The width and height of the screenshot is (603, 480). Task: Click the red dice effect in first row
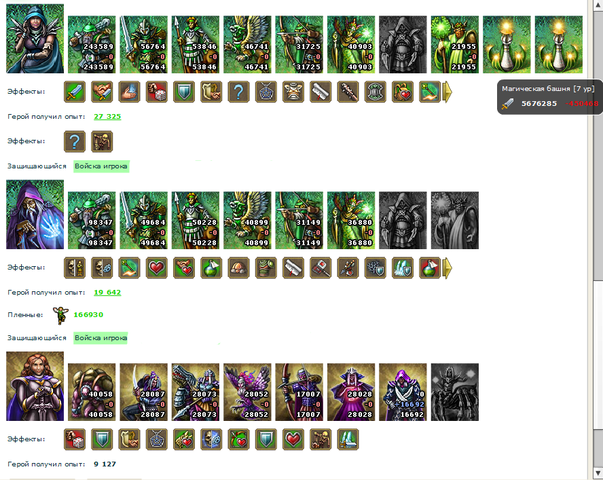point(156,92)
